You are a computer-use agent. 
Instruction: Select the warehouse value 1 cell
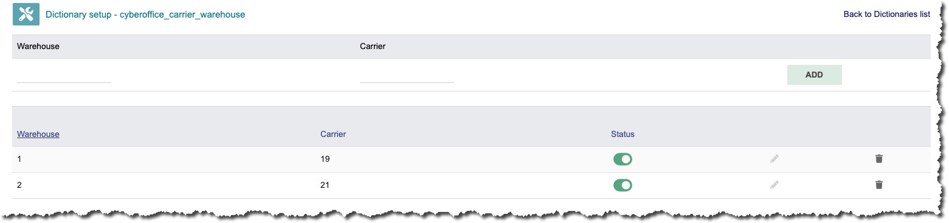coord(19,159)
